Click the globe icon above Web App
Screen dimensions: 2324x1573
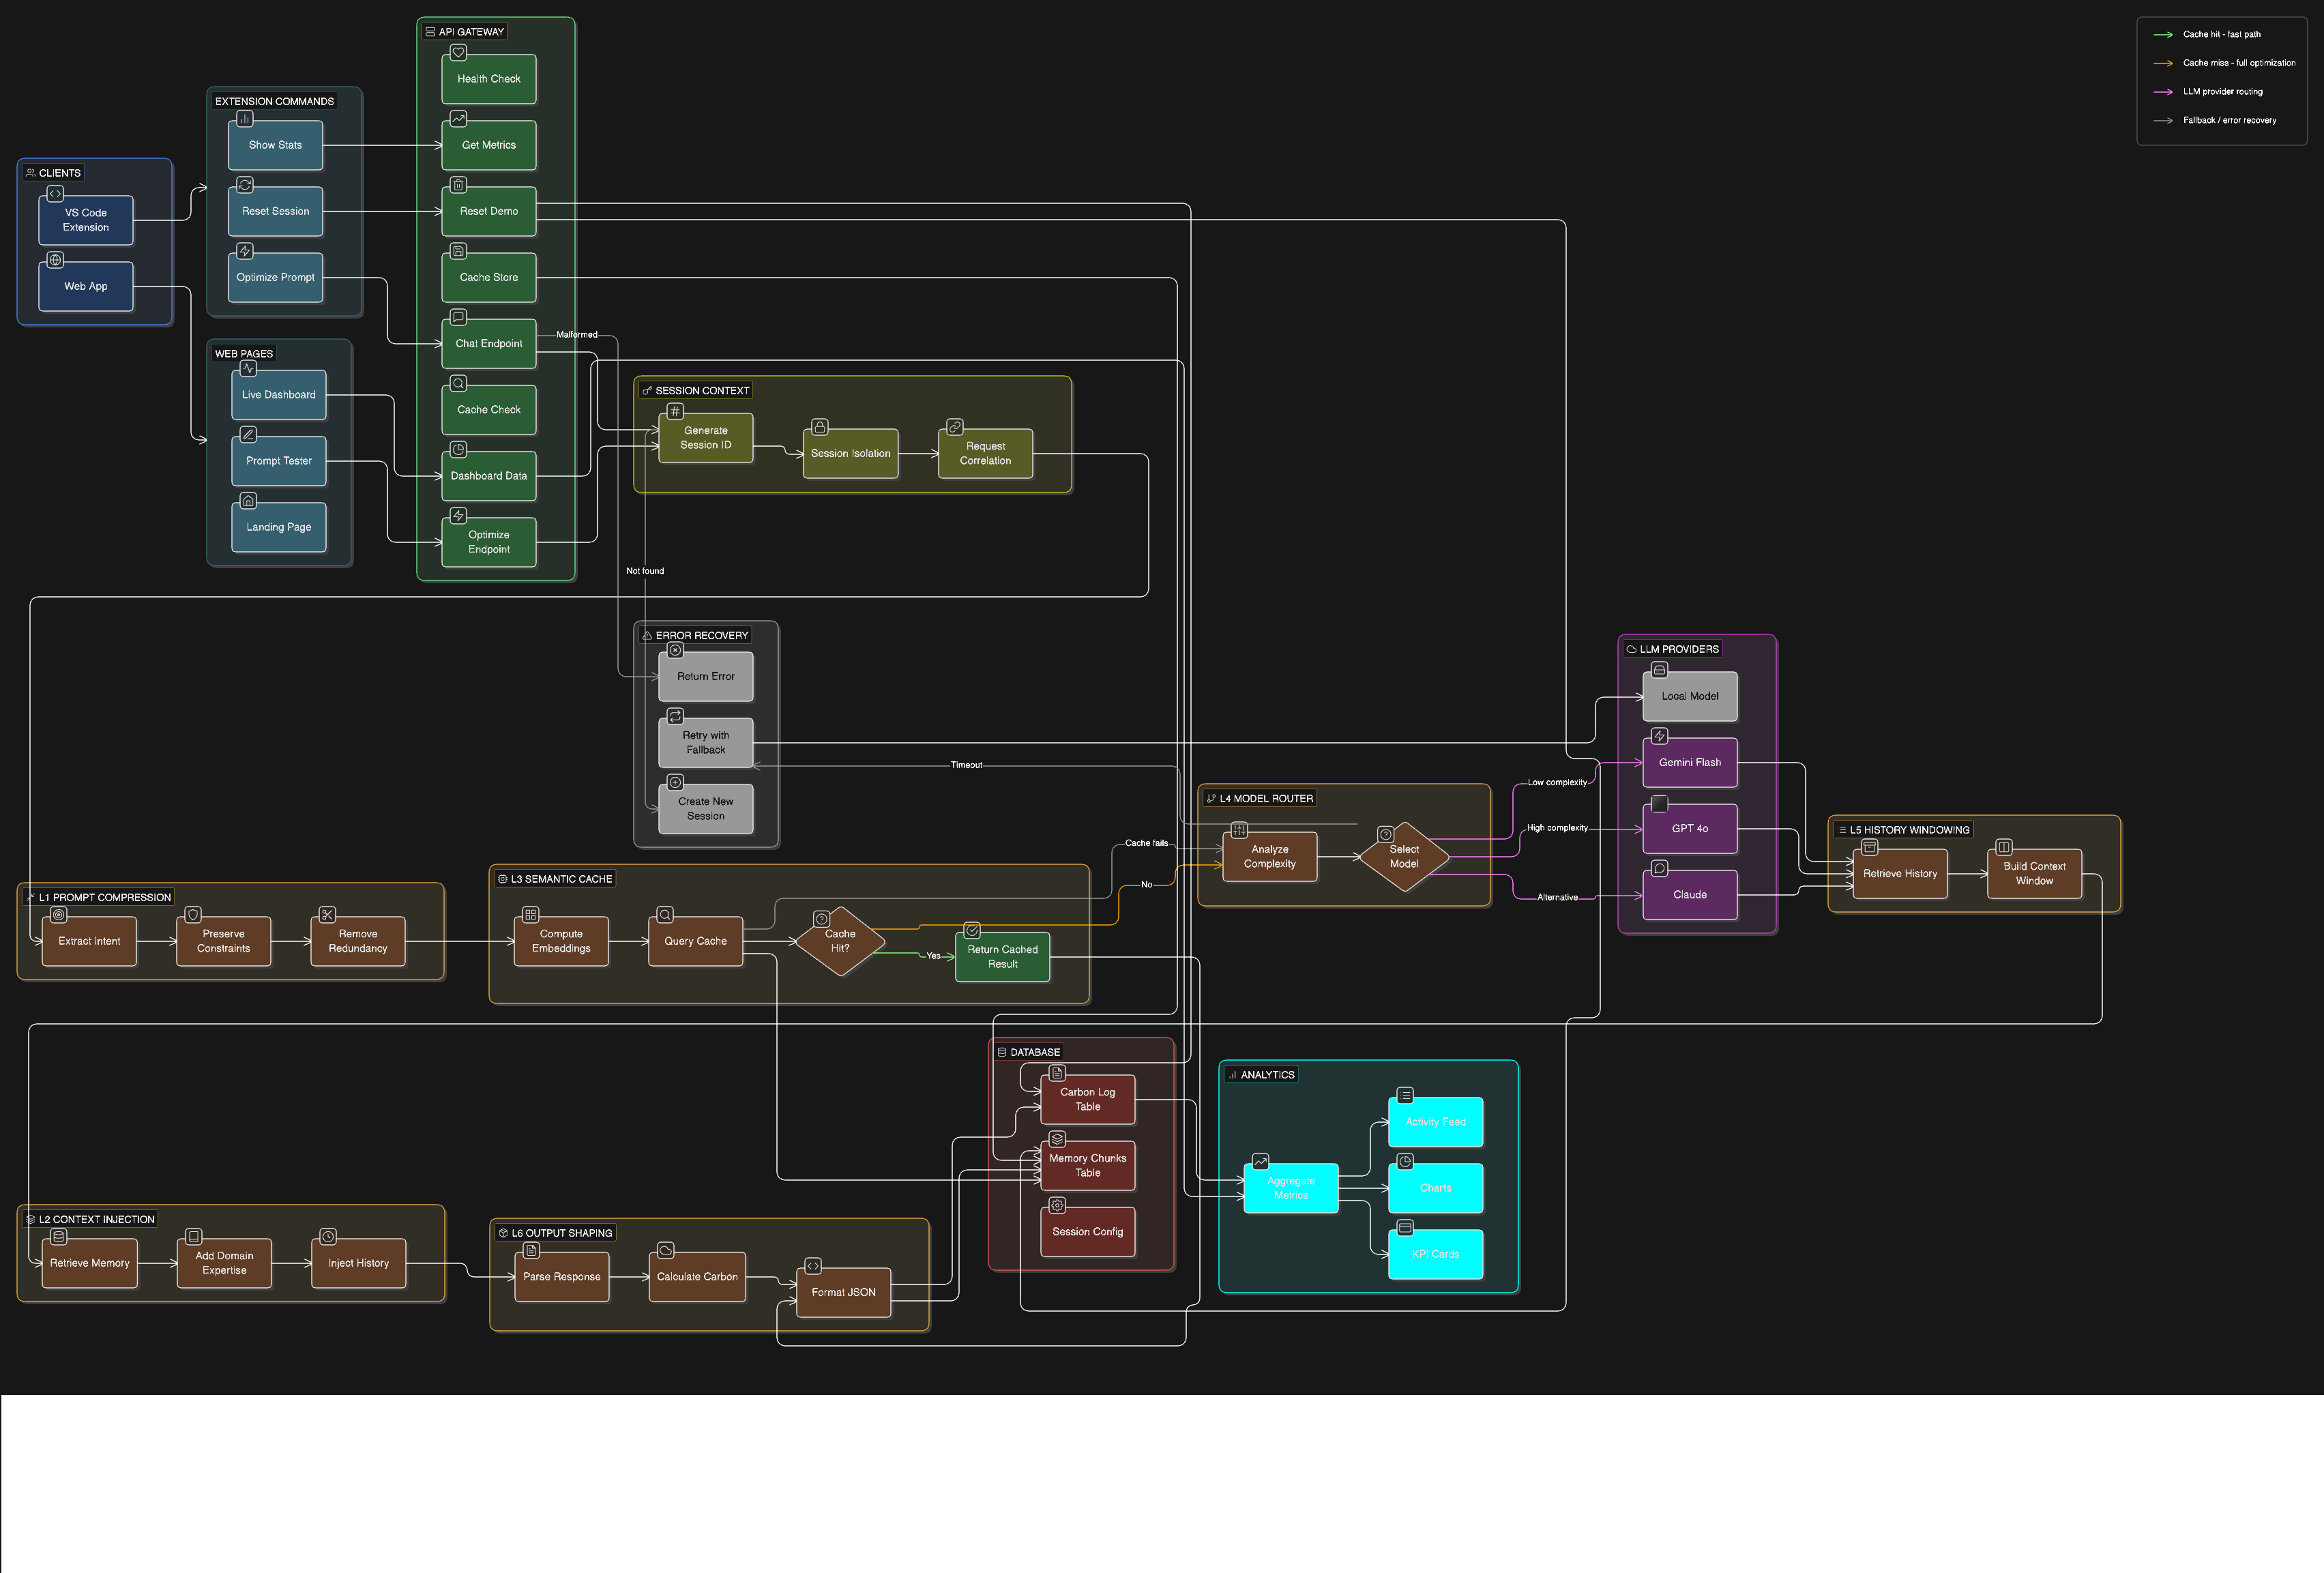pyautogui.click(x=55, y=260)
